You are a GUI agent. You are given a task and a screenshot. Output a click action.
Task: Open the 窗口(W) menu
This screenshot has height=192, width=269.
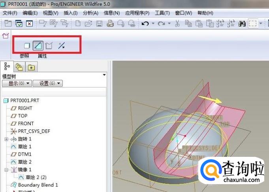[184, 13]
